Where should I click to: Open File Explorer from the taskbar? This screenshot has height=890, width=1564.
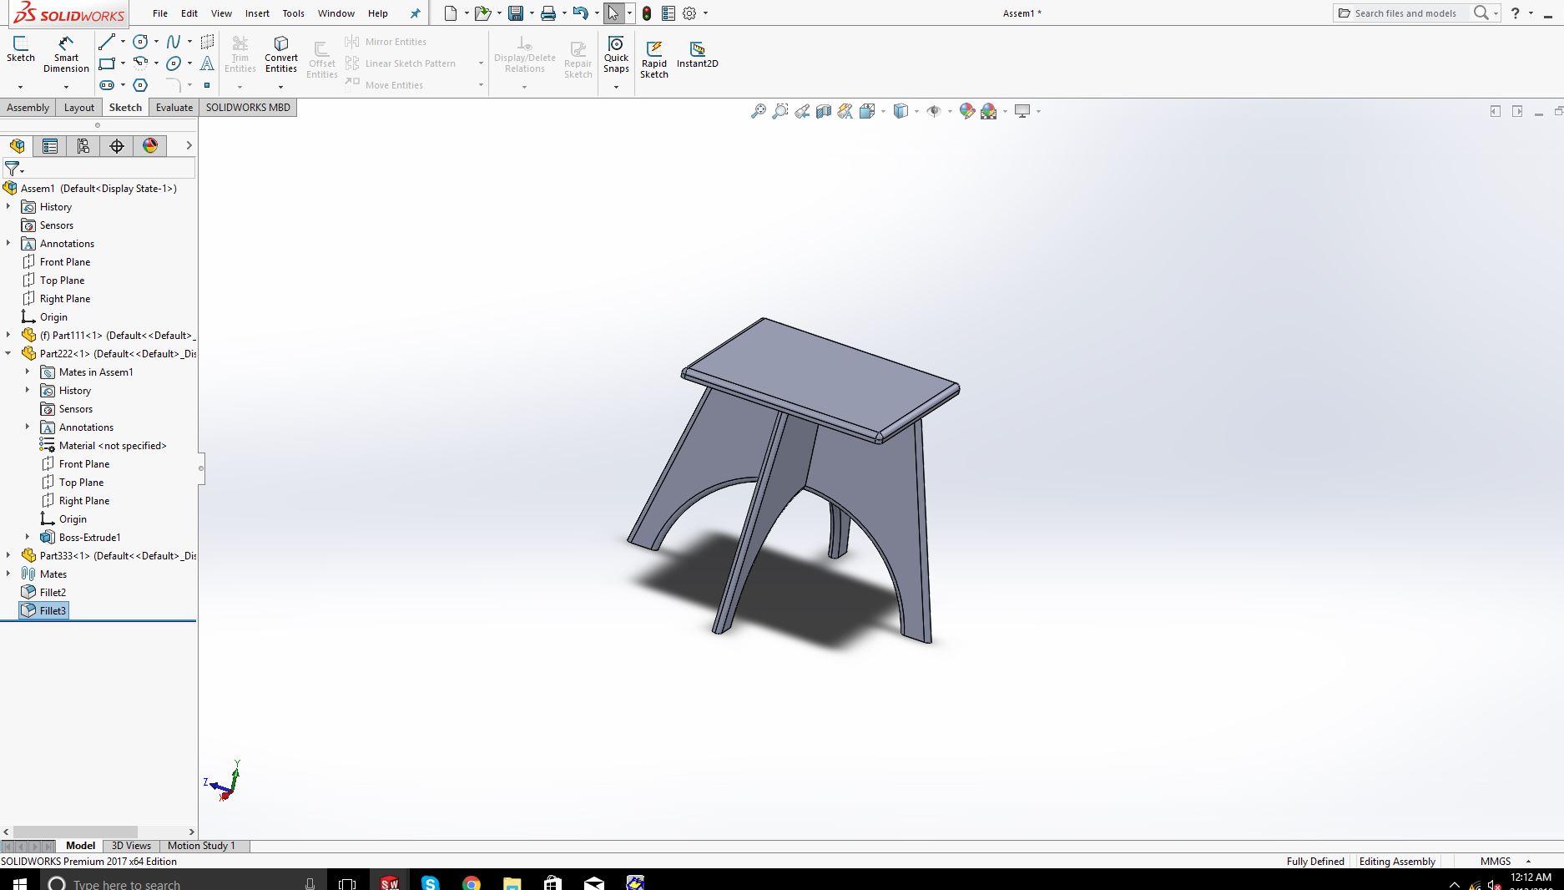tap(512, 882)
